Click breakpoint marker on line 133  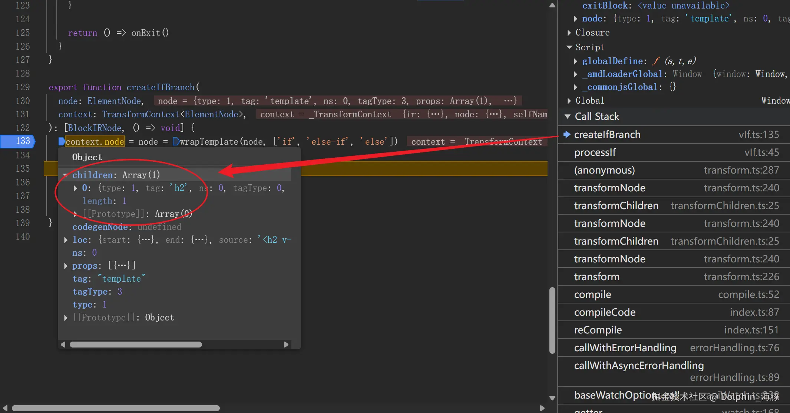point(18,141)
